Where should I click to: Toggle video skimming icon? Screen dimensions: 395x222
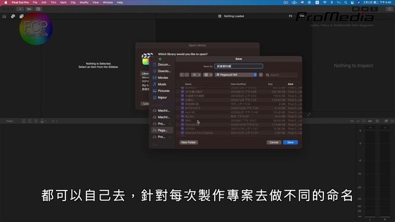click(352, 121)
